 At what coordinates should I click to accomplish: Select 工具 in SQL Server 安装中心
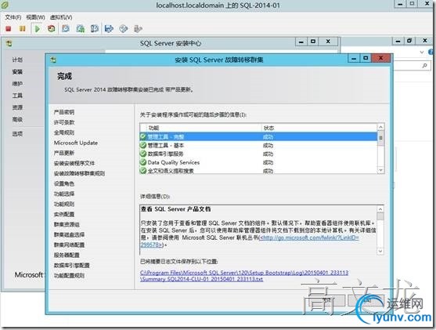point(17,96)
